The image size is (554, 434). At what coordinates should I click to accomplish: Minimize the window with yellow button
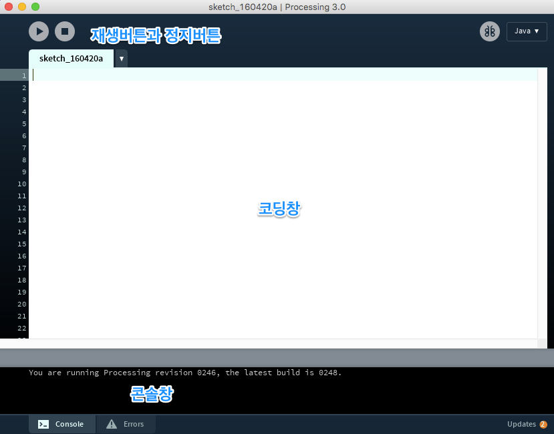pyautogui.click(x=22, y=7)
